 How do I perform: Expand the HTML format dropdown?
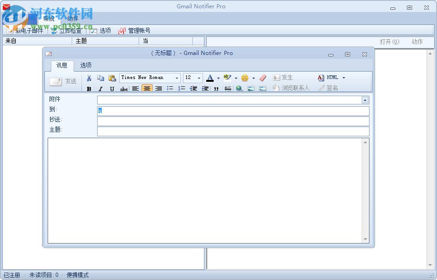tap(343, 78)
